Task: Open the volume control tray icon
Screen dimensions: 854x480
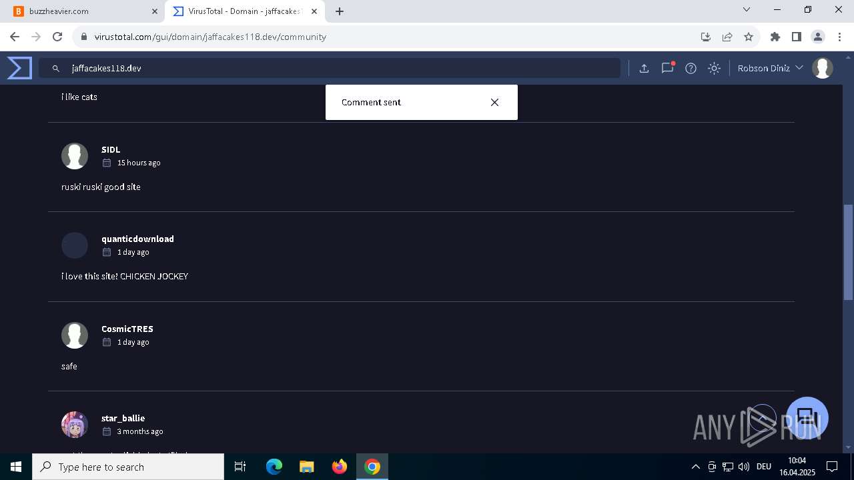Action: 744,467
